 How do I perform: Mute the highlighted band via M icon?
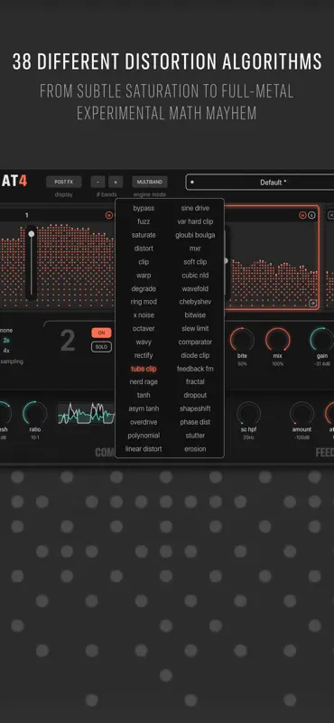coord(302,215)
